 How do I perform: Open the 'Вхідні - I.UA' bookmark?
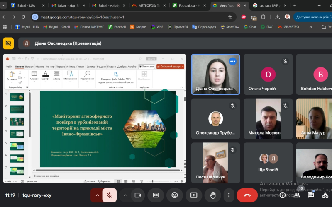(27, 27)
